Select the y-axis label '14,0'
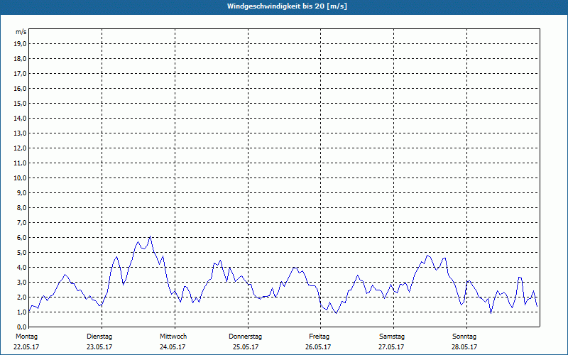Viewport: 568px width, 355px height. click(x=21, y=118)
